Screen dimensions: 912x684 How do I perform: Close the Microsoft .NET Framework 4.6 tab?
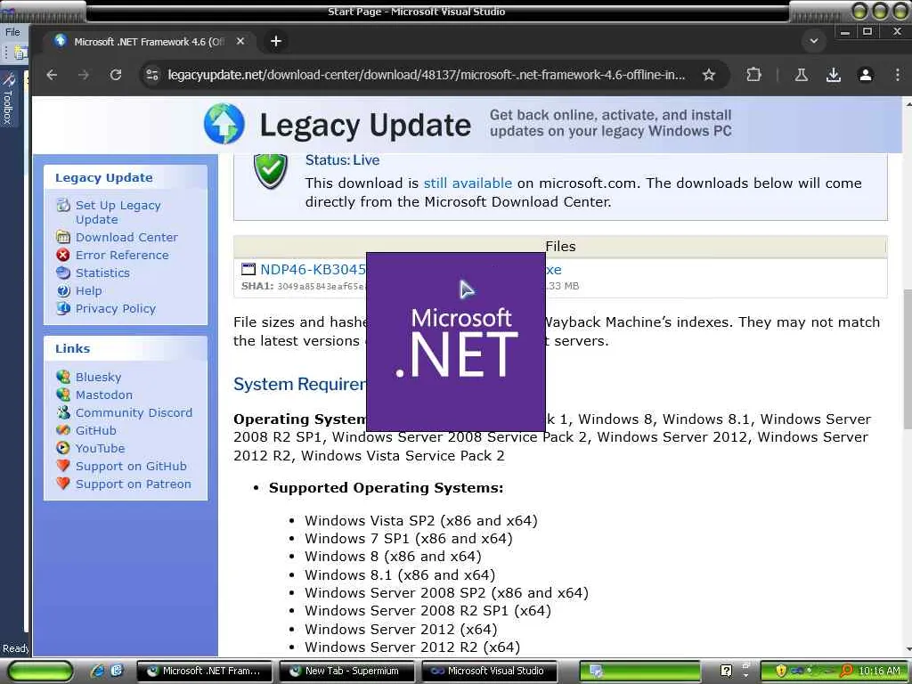click(x=240, y=41)
